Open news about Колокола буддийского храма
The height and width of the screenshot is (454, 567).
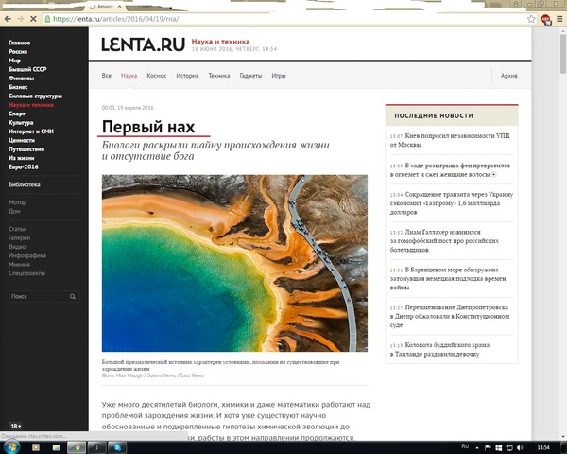(x=439, y=349)
